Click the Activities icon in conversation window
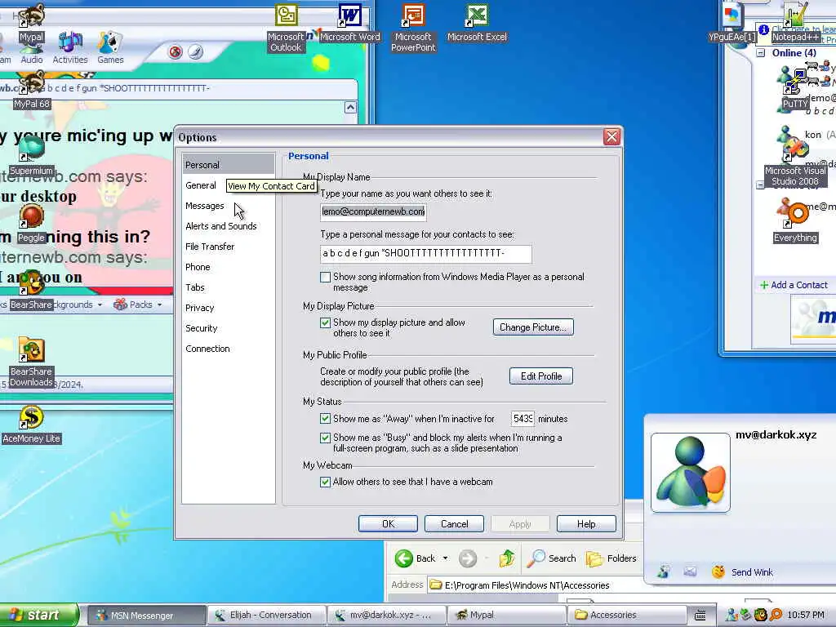Screen dimensions: 836x627 [x=70, y=48]
